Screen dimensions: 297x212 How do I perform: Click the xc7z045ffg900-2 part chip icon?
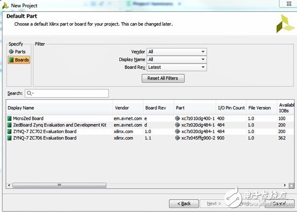(178, 139)
